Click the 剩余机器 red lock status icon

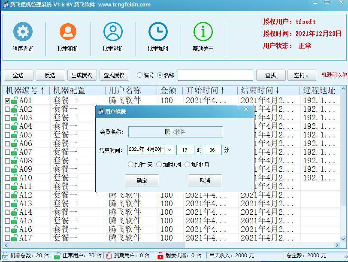(x=160, y=256)
